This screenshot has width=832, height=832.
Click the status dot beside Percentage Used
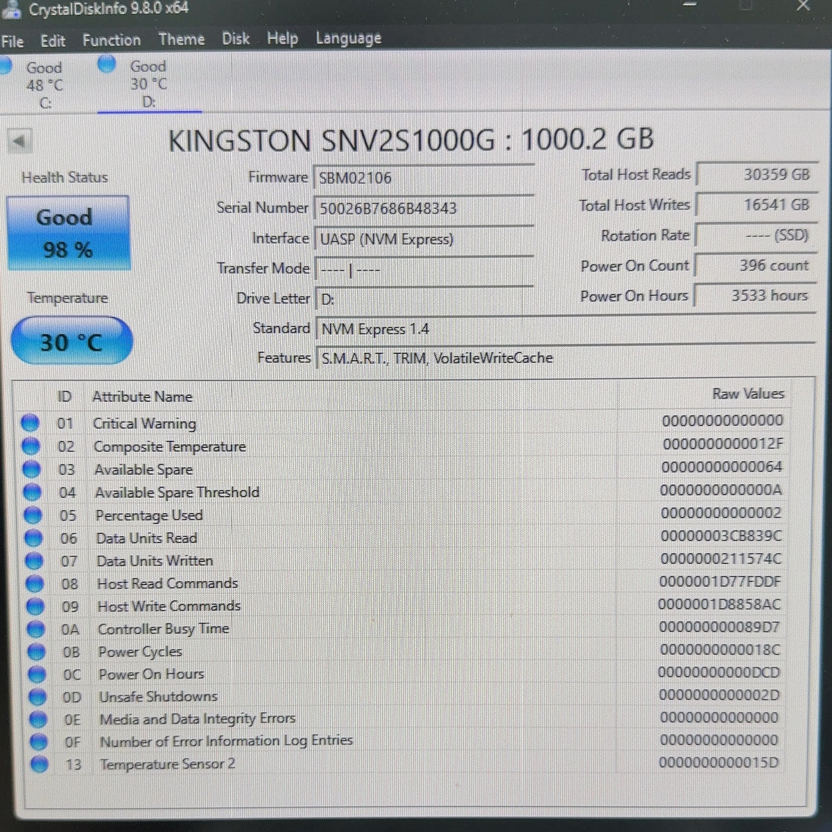pos(33,515)
